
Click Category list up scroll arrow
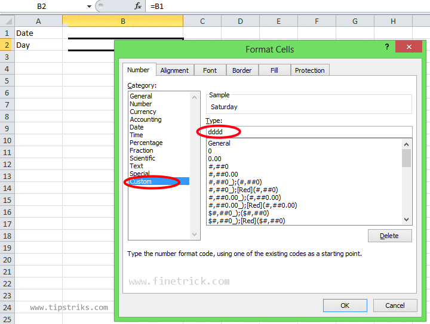[x=195, y=97]
